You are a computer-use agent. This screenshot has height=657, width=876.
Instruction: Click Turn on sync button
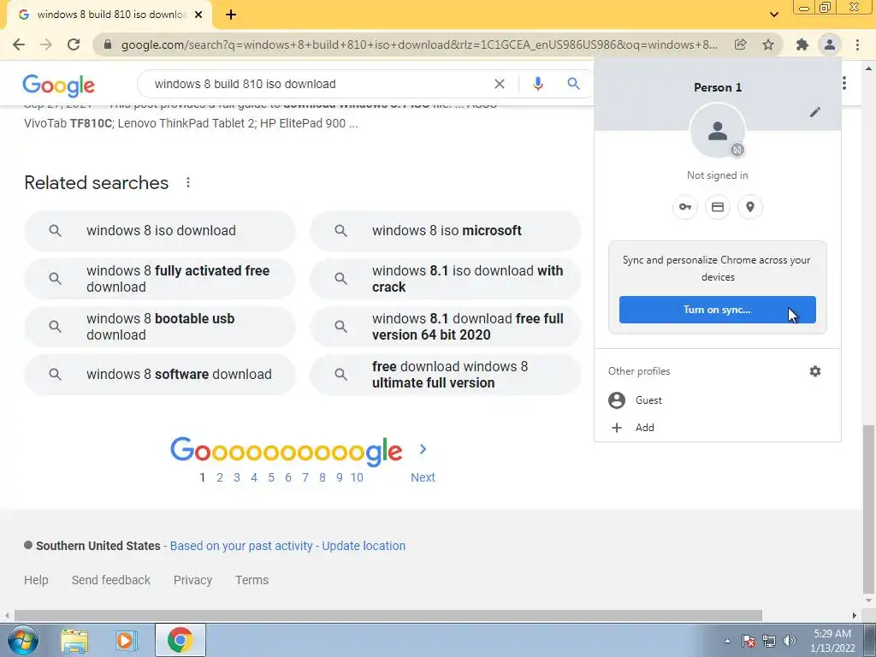click(x=718, y=310)
